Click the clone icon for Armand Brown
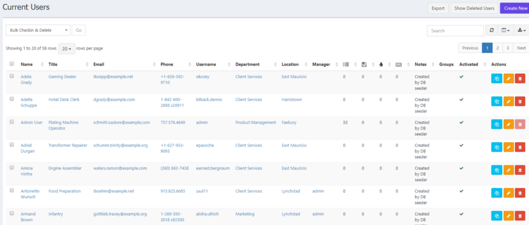Viewport: 529px width, 225px height. (496, 216)
